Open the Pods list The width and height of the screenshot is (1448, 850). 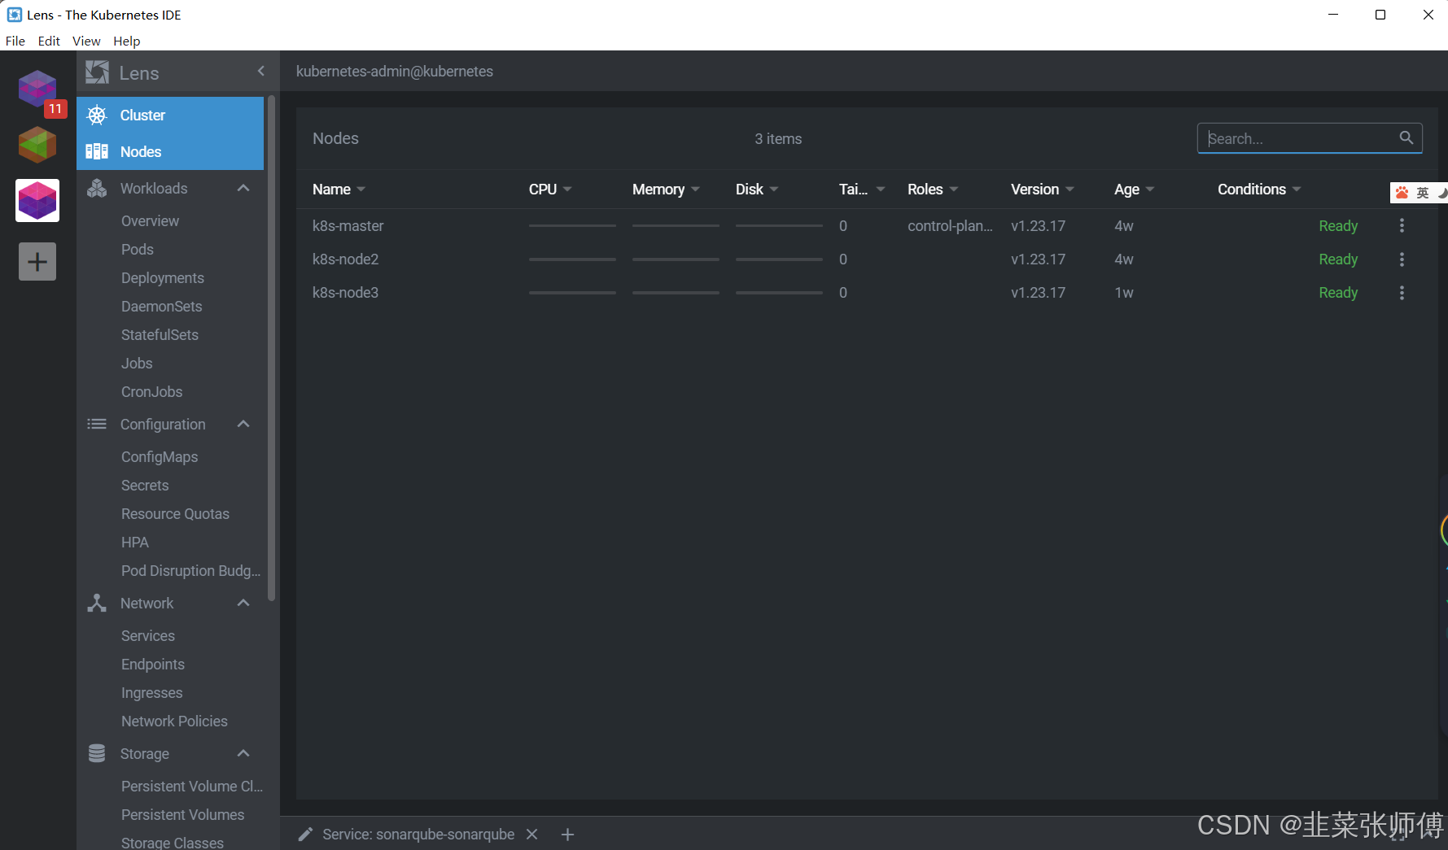click(x=138, y=250)
